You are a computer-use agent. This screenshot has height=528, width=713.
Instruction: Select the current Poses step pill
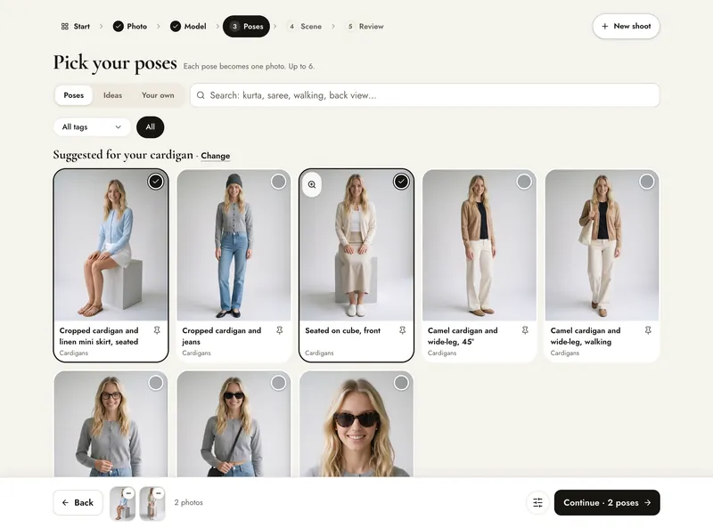click(247, 27)
